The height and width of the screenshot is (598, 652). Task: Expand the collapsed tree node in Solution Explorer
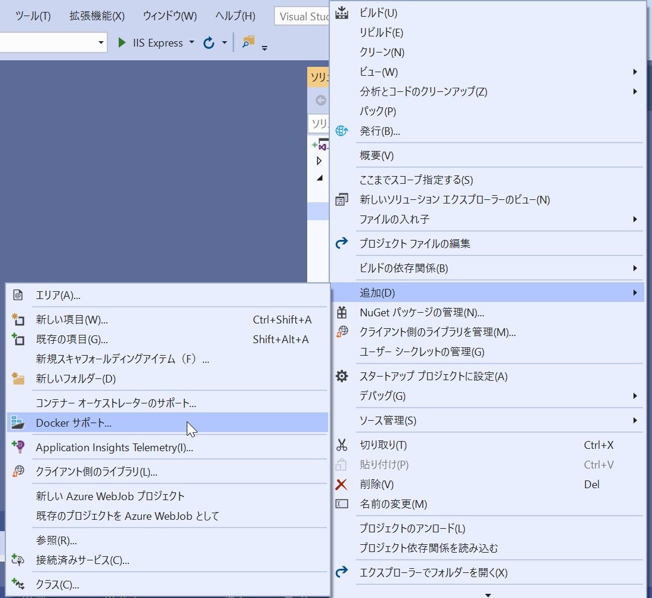pyautogui.click(x=319, y=161)
